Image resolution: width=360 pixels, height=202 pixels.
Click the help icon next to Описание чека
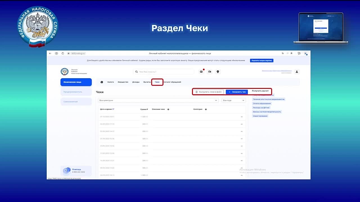click(168, 109)
